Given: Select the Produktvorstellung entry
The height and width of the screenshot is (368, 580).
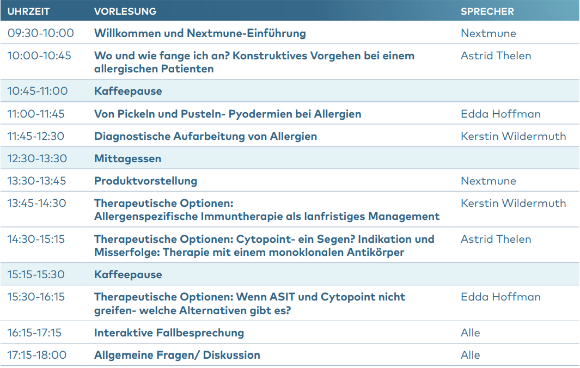Looking at the screenshot, I should tap(146, 181).
